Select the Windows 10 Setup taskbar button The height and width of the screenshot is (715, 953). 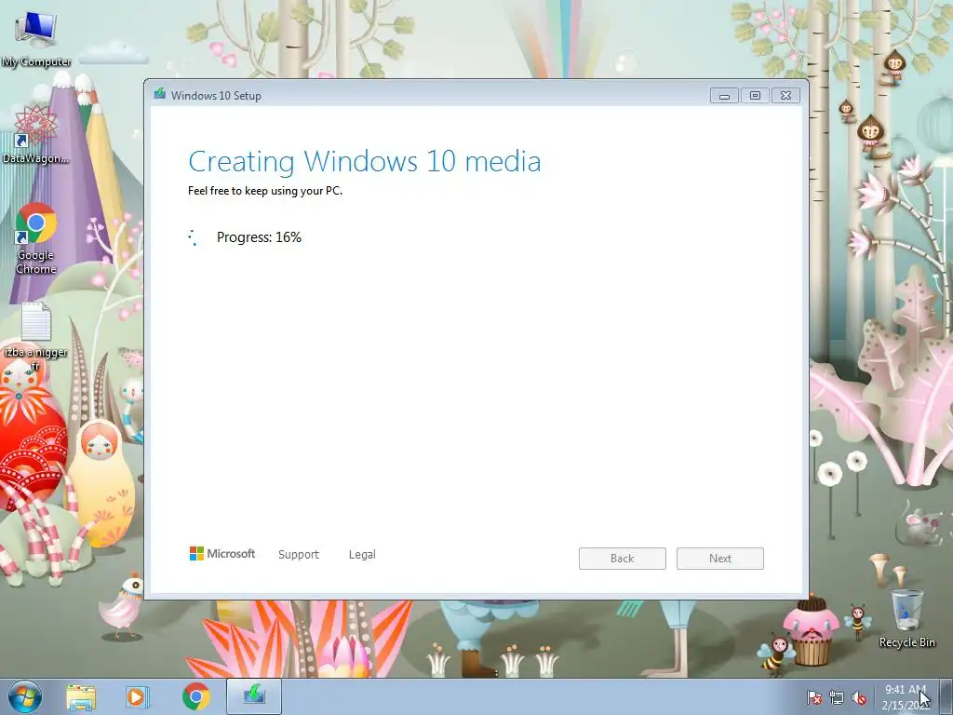[x=254, y=696]
